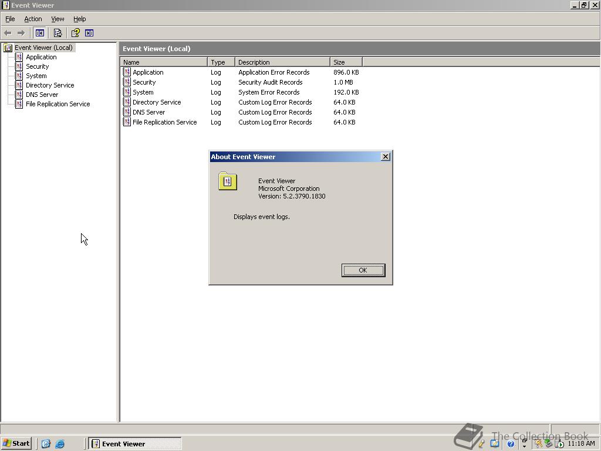Click 'Custom Log Error Records' in the DNS Server row

[275, 112]
